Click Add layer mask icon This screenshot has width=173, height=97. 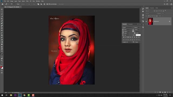[160, 92]
